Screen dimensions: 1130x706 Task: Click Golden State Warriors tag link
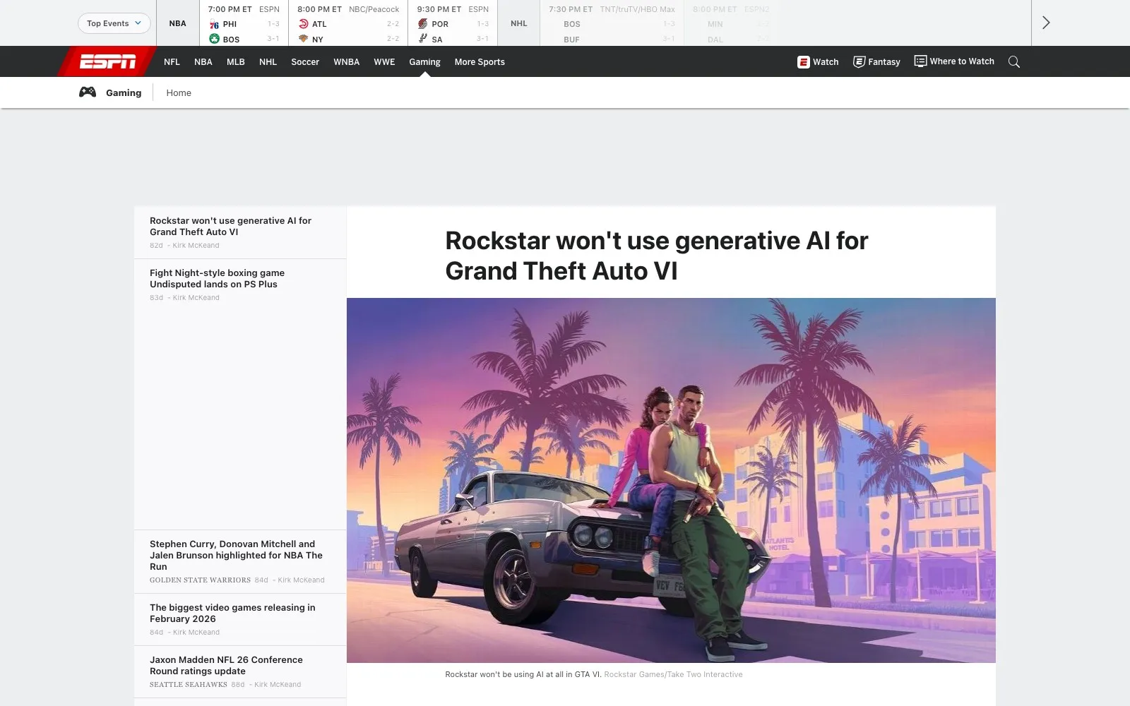tap(200, 580)
